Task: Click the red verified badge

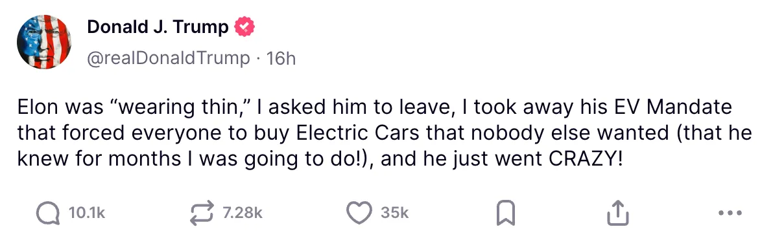Action: (244, 27)
